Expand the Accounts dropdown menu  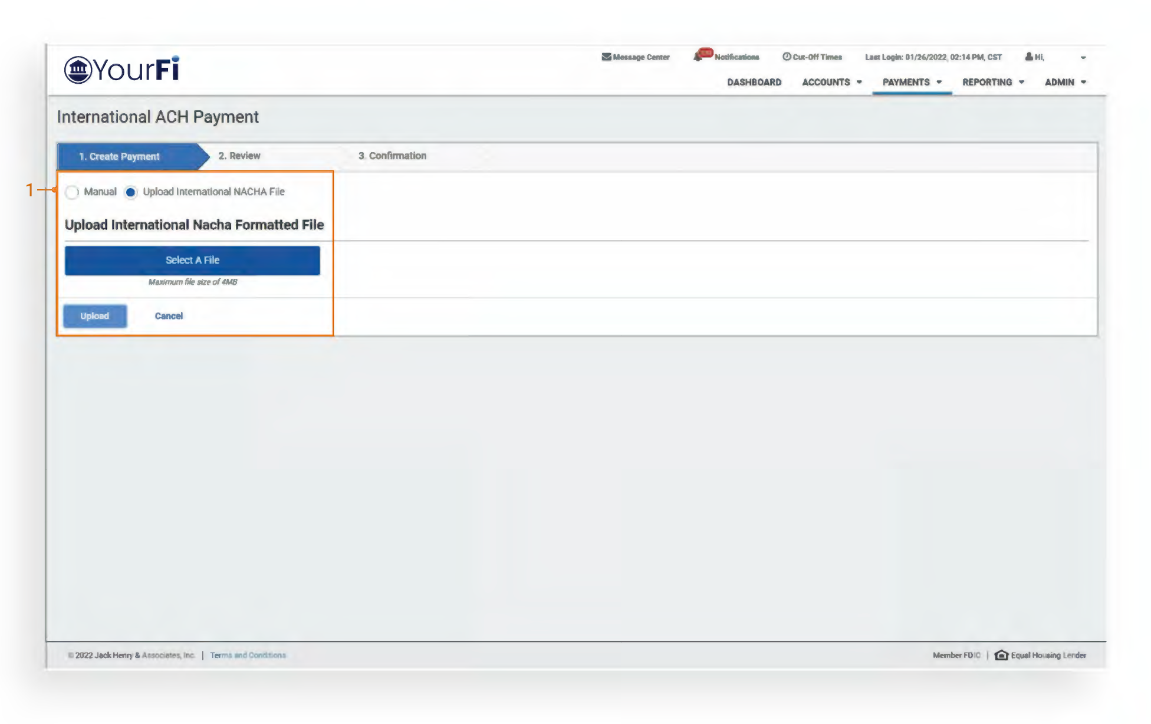pos(831,82)
